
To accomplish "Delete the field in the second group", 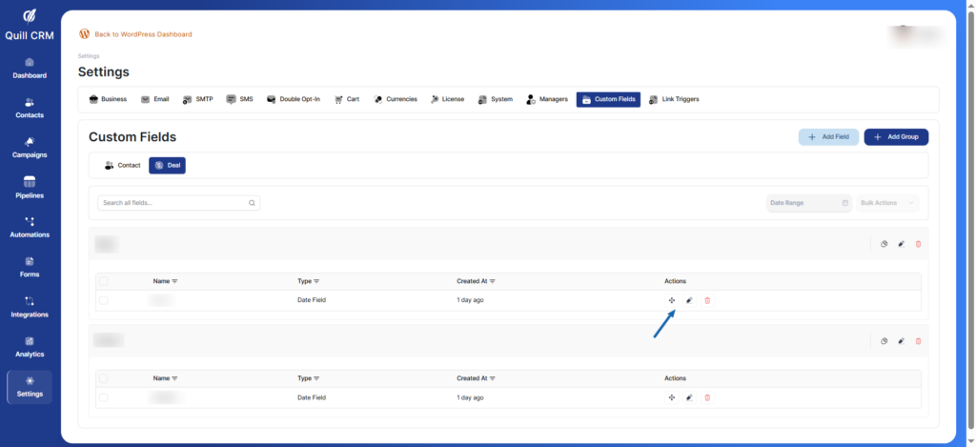I will [707, 397].
